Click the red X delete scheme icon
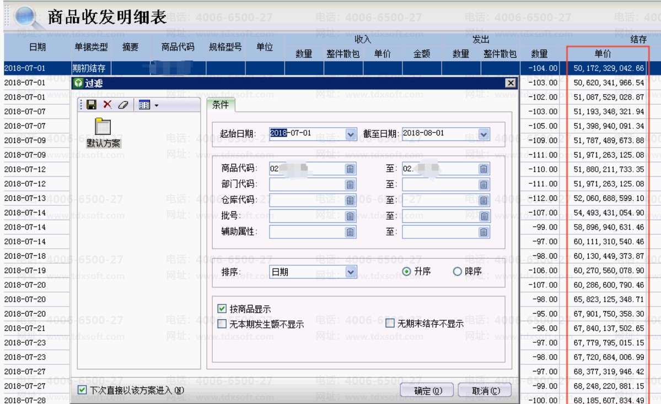661x404 pixels. (x=108, y=105)
